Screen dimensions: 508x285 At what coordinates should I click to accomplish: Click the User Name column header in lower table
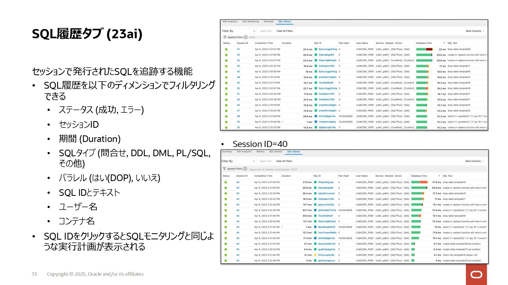click(x=361, y=176)
